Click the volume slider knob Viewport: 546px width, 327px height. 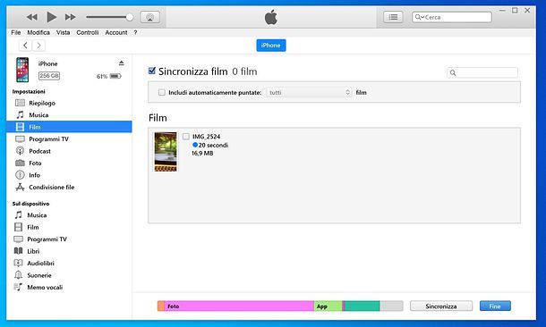(130, 17)
